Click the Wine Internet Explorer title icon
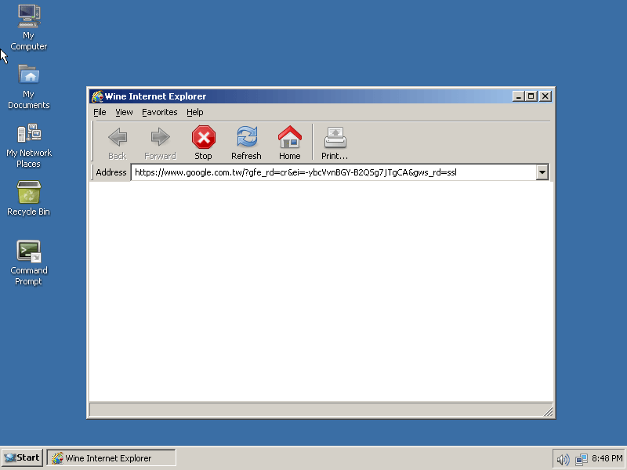 (97, 96)
